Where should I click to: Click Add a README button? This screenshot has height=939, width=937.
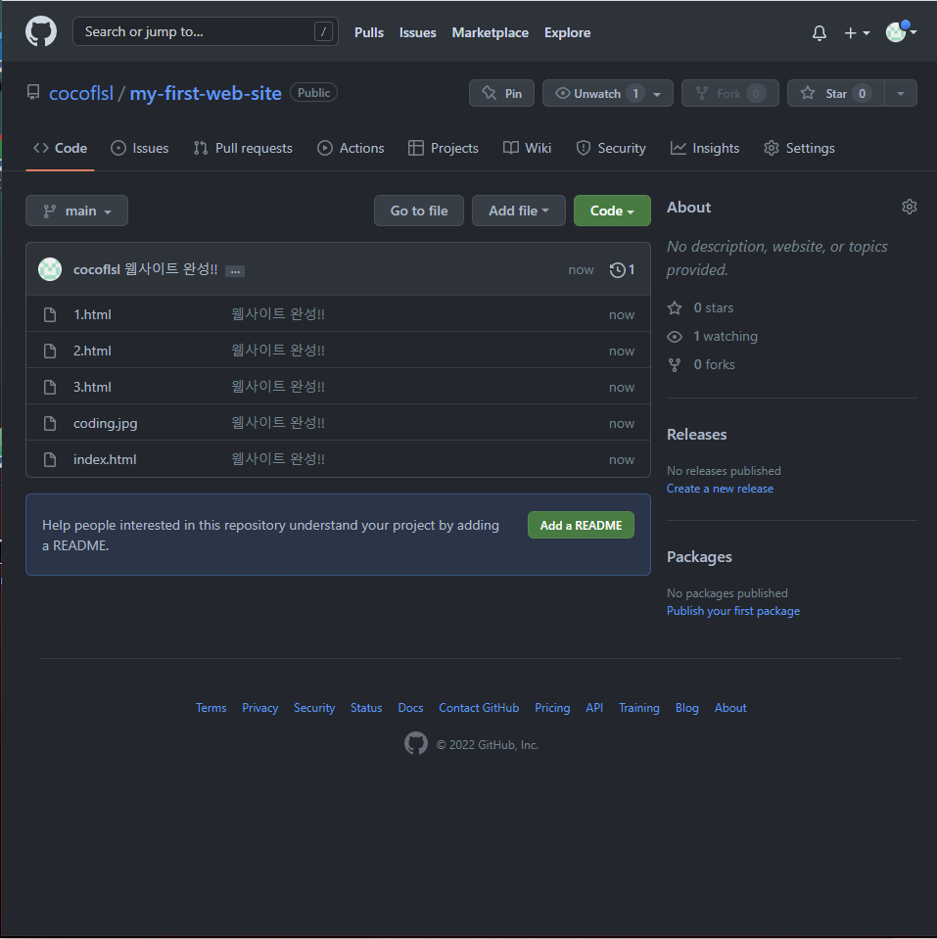(581, 525)
